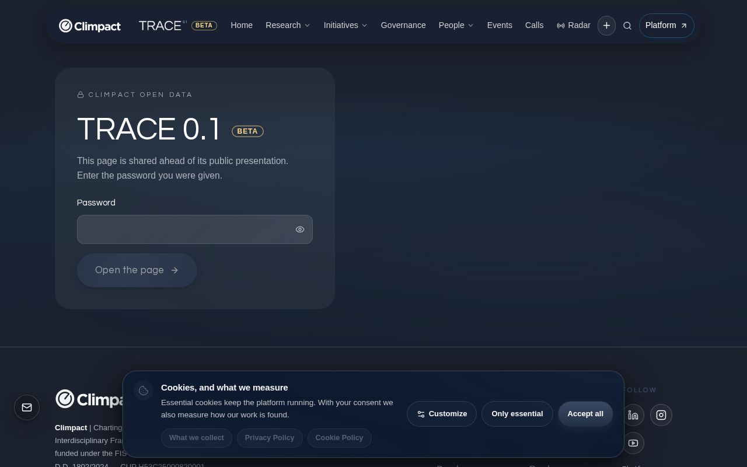Choose Only essential cookies
Viewport: 747px width, 467px height.
[517, 414]
